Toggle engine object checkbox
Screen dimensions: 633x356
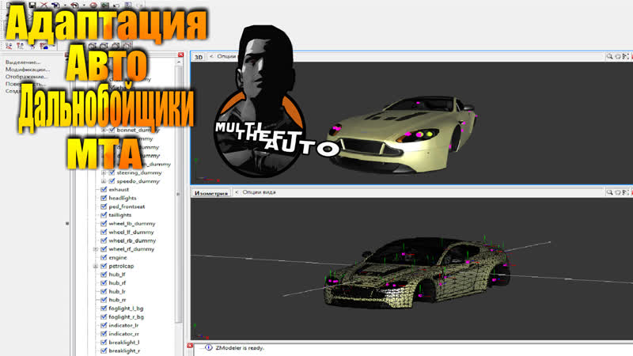(104, 258)
